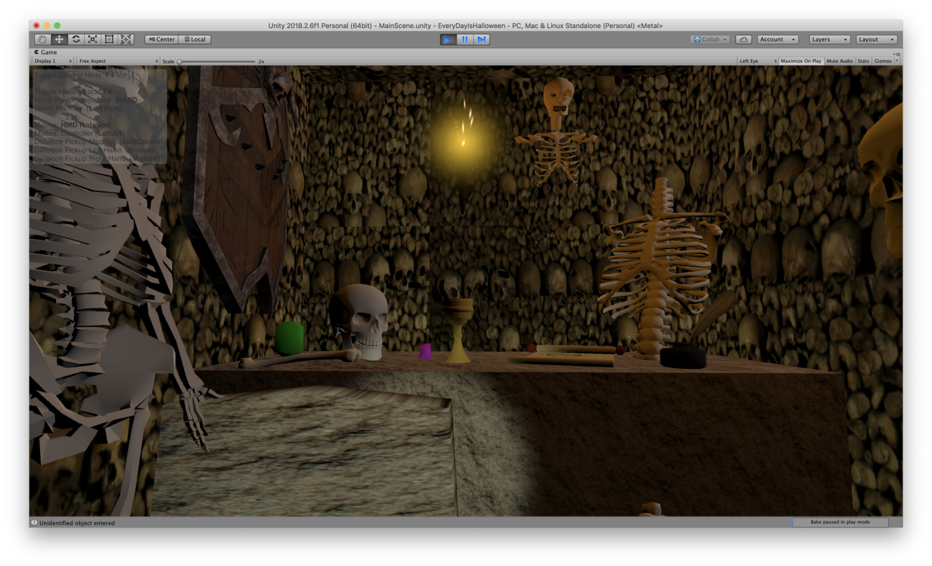Open Gizmos dropdown arrow
Viewport: 932px width, 566px height.
point(897,61)
